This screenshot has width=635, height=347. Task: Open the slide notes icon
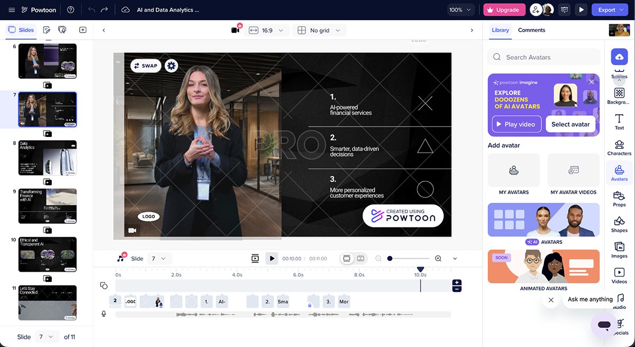click(47, 30)
